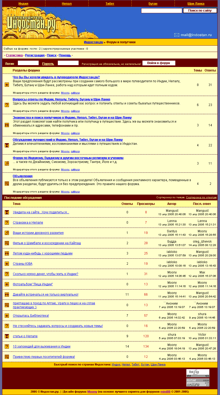Click icon beside приглашаю в поход topic

[7, 305]
